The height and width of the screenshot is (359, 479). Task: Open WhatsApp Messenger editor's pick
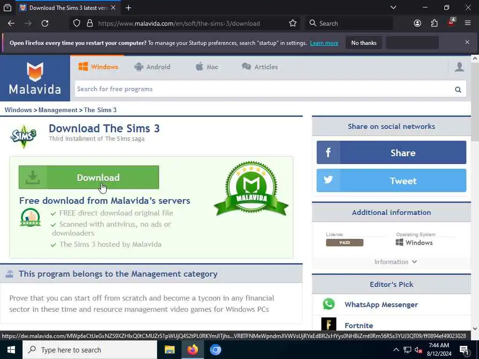click(381, 305)
